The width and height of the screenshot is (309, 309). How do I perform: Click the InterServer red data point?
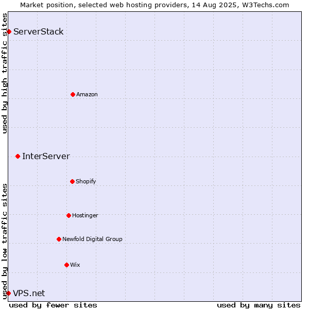pos(18,157)
